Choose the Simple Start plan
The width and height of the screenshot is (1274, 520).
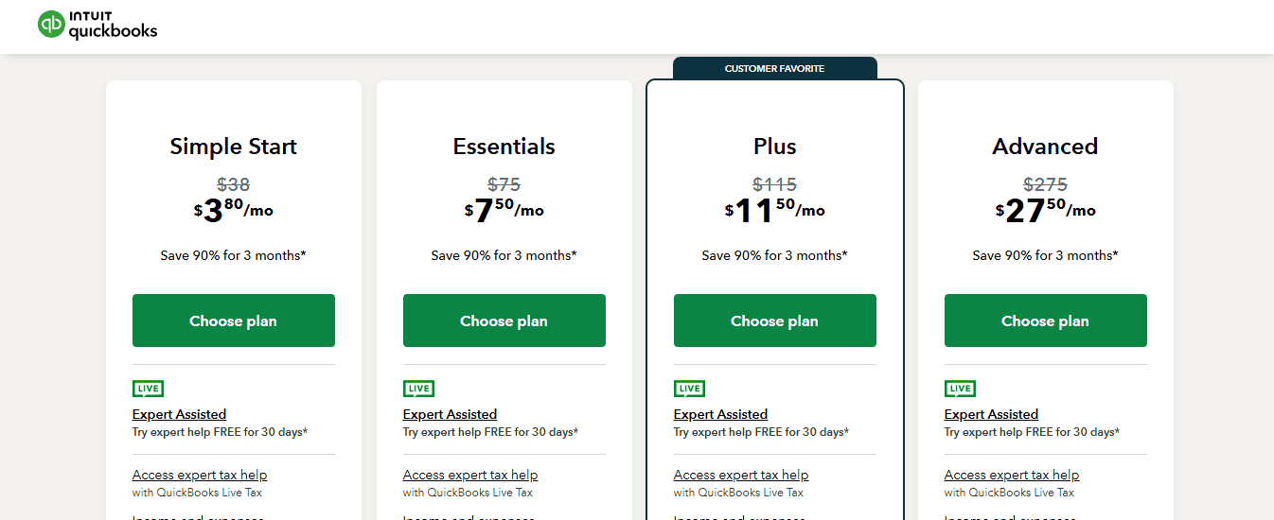(x=234, y=321)
